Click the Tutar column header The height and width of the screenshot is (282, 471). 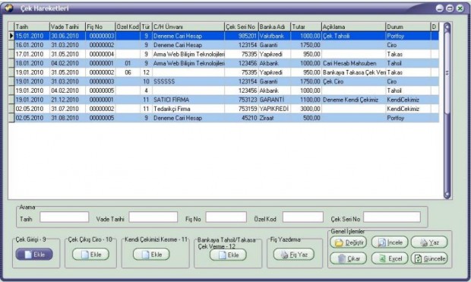[306, 27]
